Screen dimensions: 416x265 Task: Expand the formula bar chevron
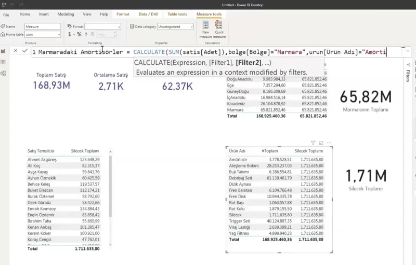408,51
